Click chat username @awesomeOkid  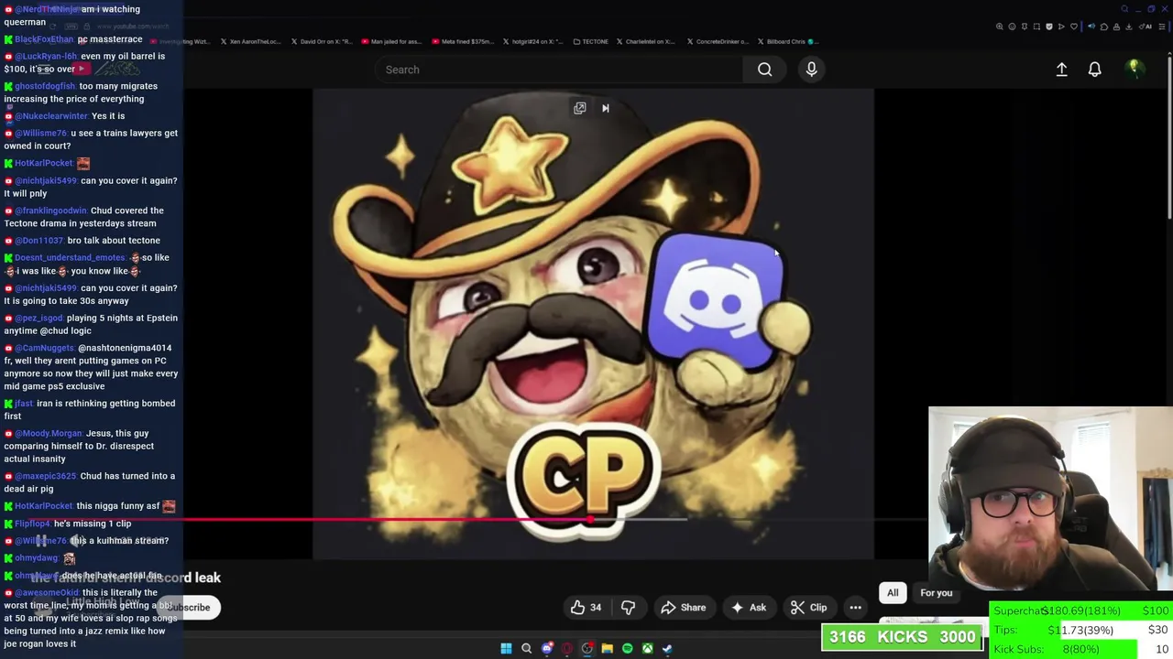click(47, 593)
